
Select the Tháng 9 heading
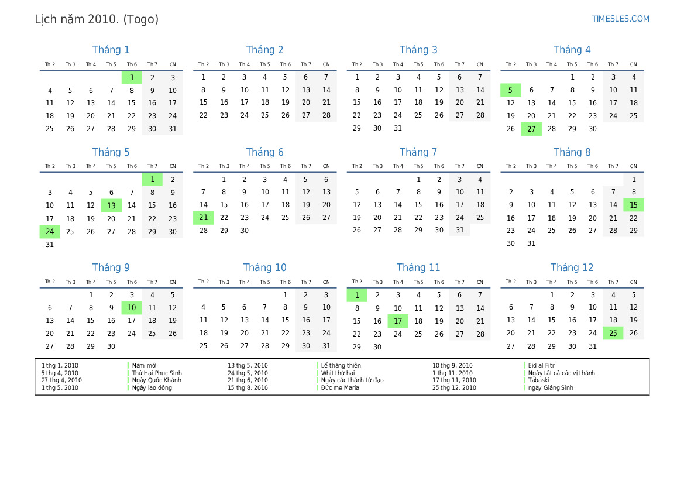click(111, 267)
